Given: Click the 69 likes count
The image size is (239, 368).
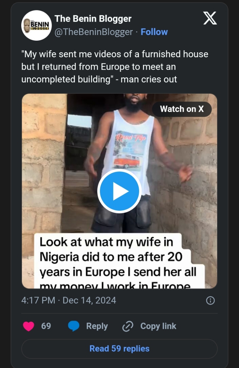Looking at the screenshot, I should point(46,326).
